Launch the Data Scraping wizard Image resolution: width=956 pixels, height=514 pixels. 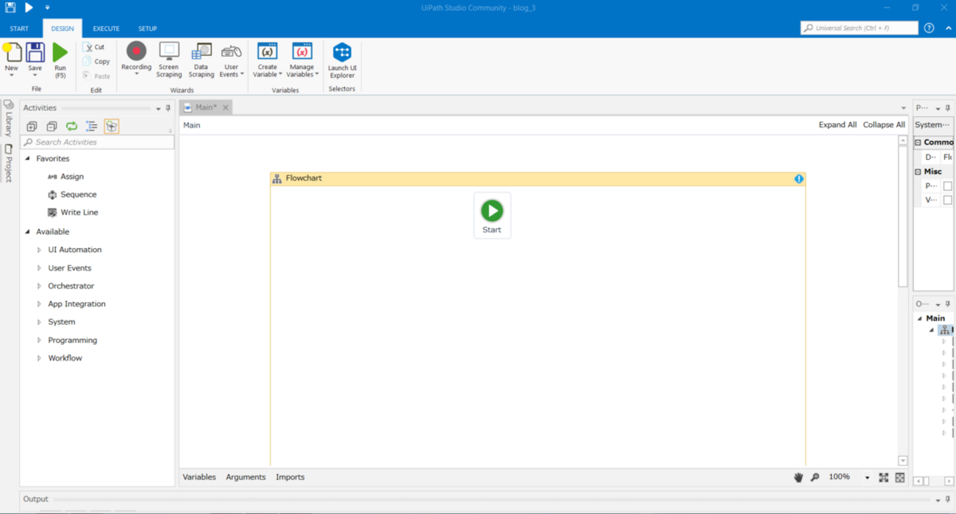(x=201, y=51)
